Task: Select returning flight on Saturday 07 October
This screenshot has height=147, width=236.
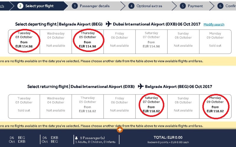Action: click(x=151, y=104)
